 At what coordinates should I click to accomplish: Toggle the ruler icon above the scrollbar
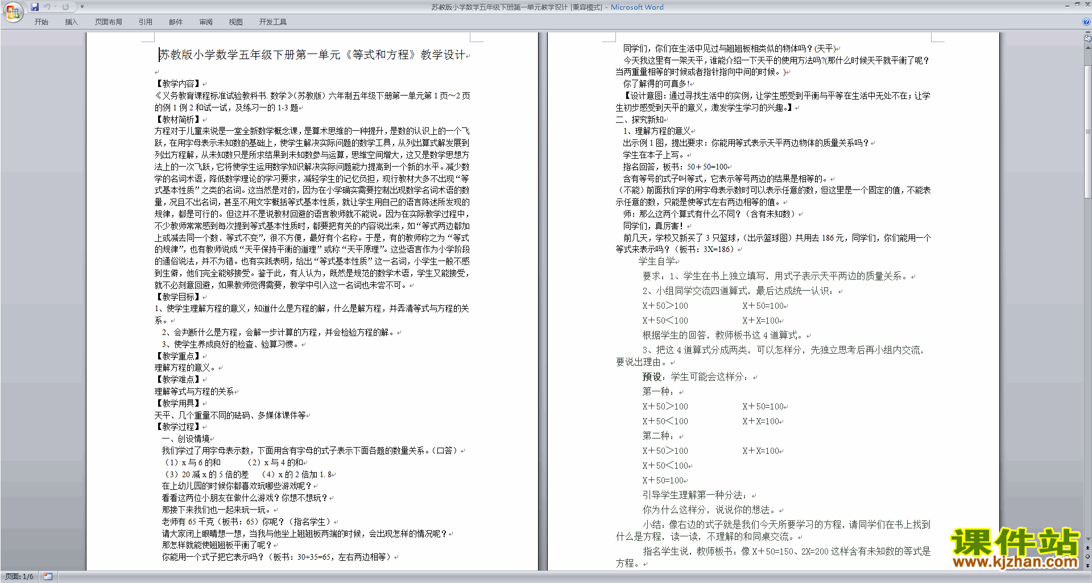1088,38
